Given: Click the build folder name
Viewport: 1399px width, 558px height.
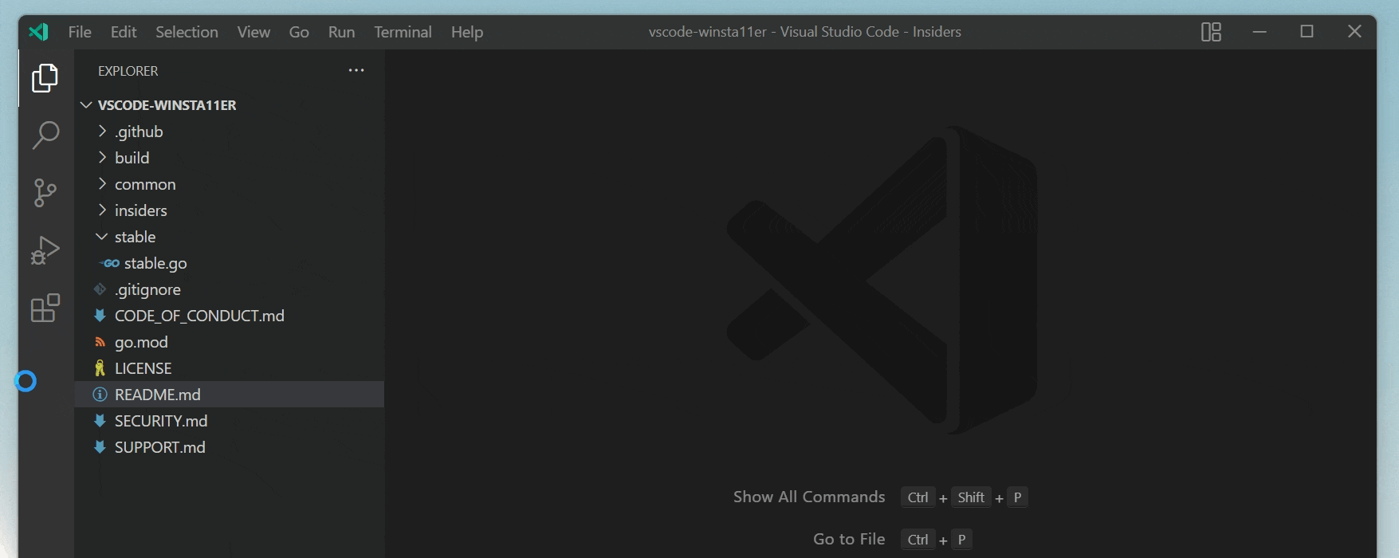Looking at the screenshot, I should pos(132,158).
